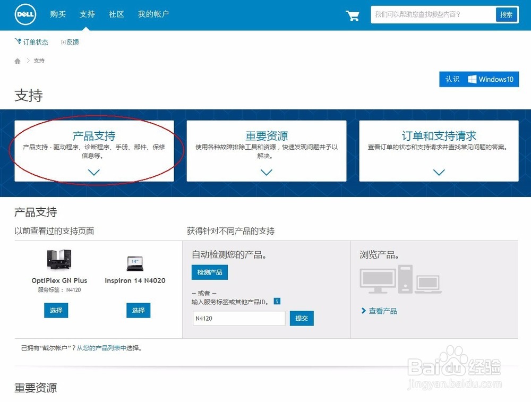531x402 pixels.
Task: Expand the 重要资源 card chevron
Action: pyautogui.click(x=267, y=173)
